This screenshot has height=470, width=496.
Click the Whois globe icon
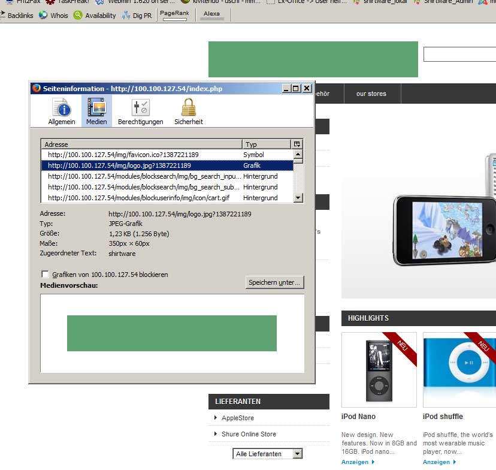pos(43,15)
